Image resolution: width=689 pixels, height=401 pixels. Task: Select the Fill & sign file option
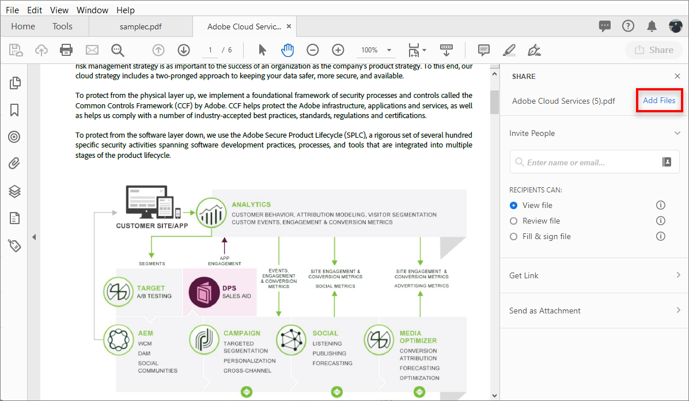513,237
